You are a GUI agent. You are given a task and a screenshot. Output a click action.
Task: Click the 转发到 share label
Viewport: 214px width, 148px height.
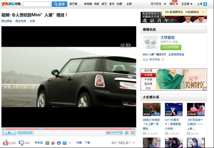(x=39, y=143)
